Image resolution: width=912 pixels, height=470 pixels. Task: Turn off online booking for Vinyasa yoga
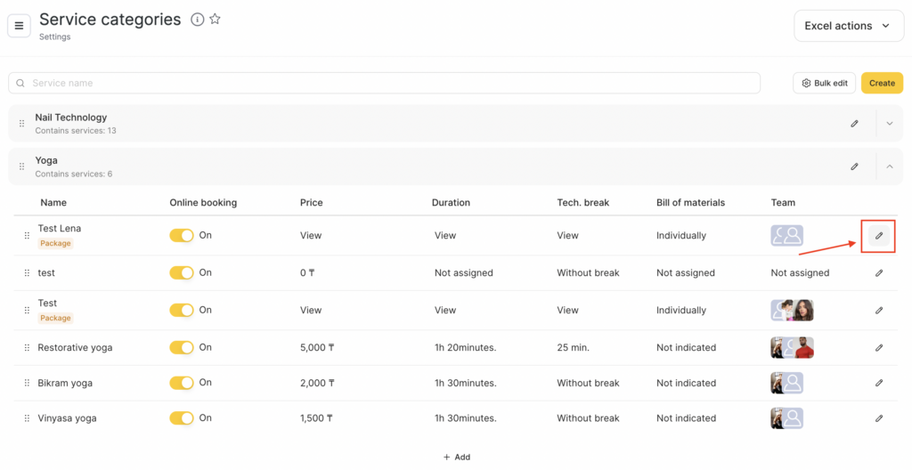click(182, 418)
